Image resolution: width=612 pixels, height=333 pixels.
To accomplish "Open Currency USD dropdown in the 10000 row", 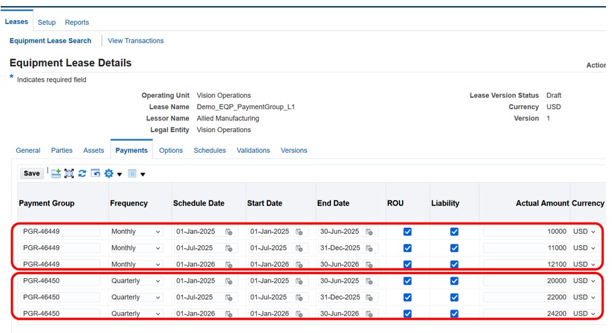I will 585,232.
